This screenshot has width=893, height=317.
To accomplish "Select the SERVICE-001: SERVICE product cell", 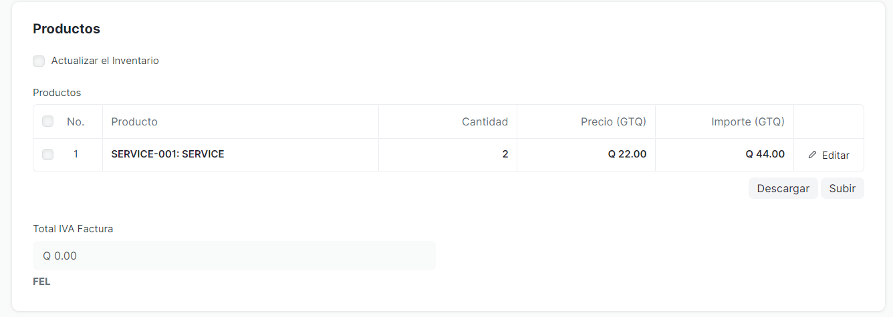I will 241,155.
